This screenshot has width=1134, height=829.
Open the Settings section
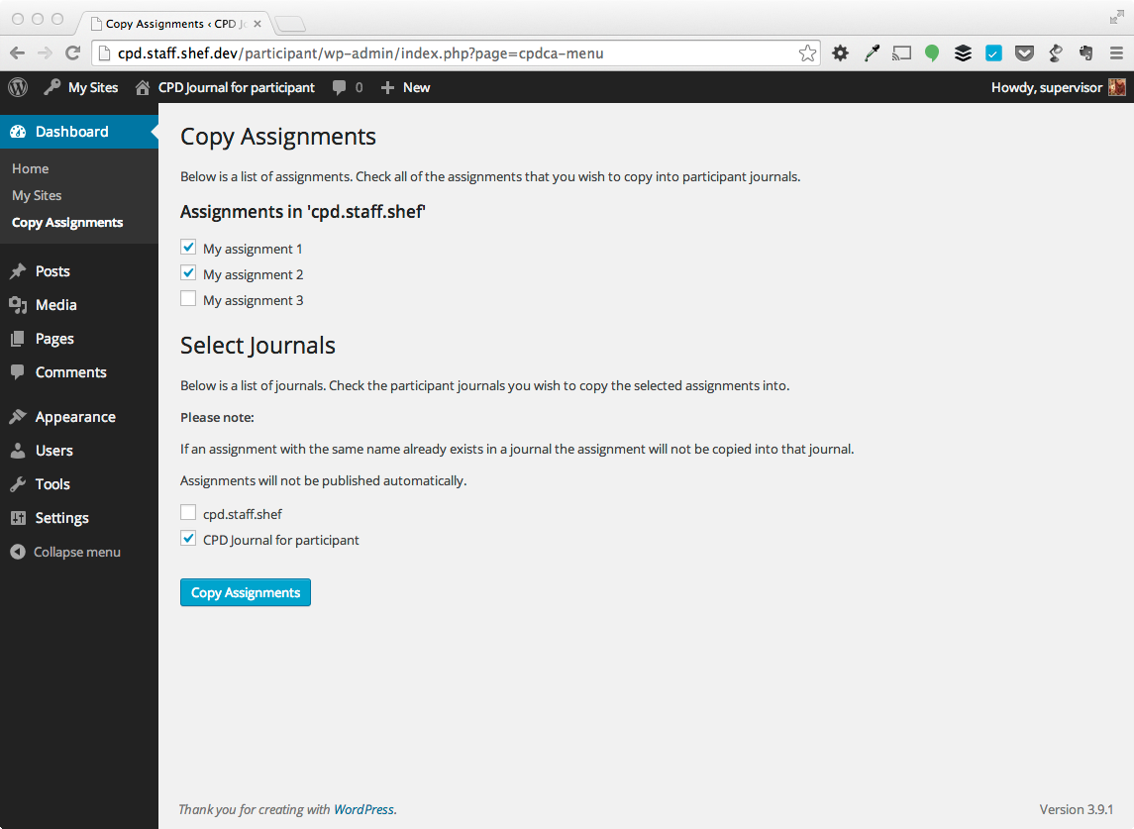click(x=62, y=518)
